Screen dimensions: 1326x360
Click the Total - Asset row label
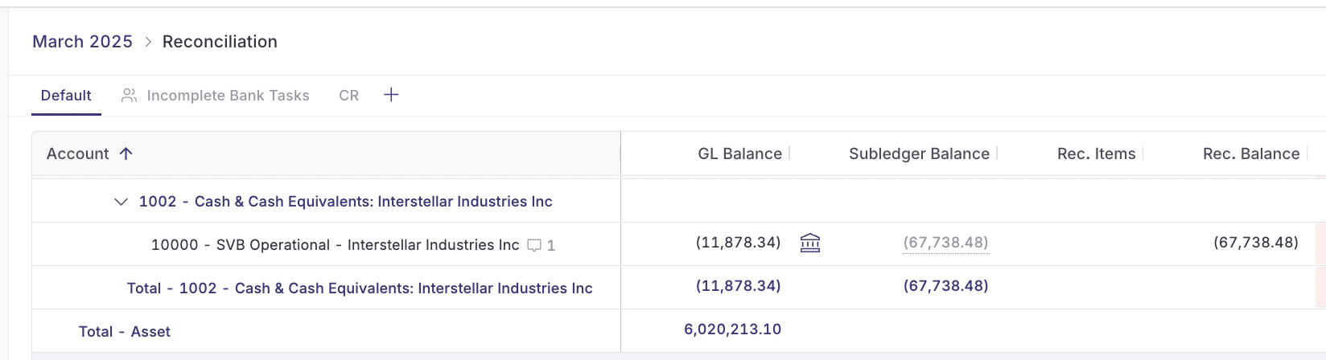point(125,332)
